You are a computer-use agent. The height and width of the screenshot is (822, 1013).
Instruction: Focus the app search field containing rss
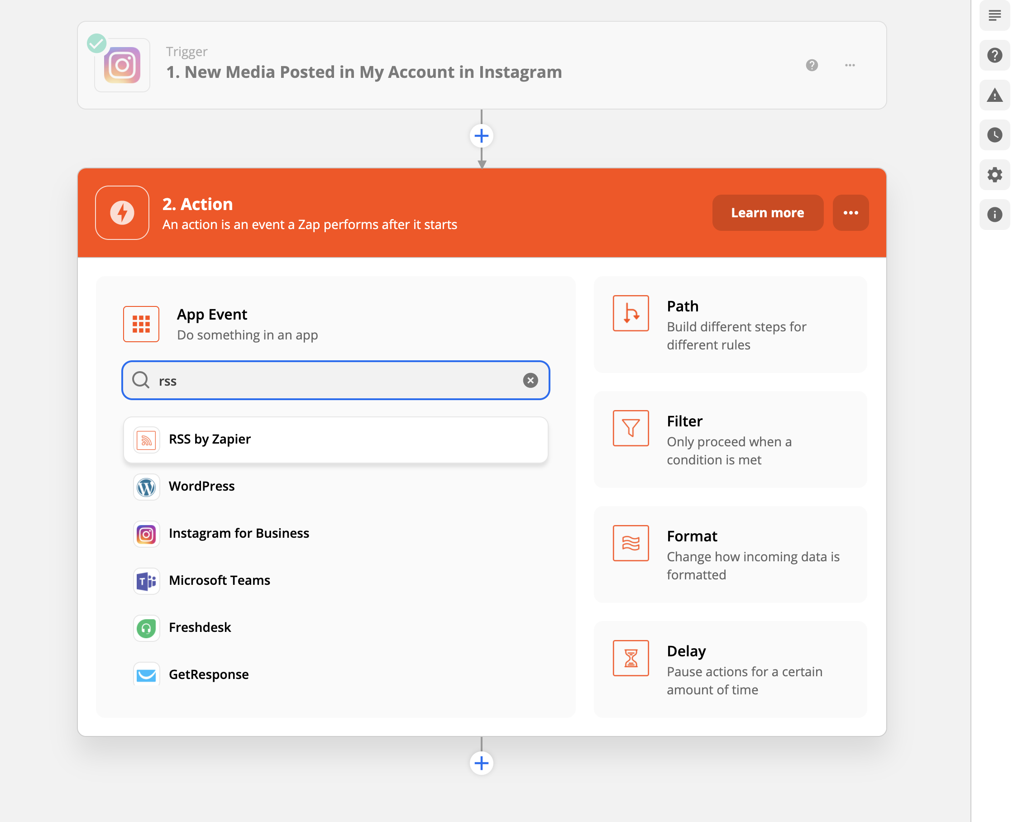335,380
